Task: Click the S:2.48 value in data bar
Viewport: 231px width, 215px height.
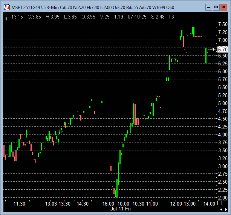Action: click(x=158, y=17)
